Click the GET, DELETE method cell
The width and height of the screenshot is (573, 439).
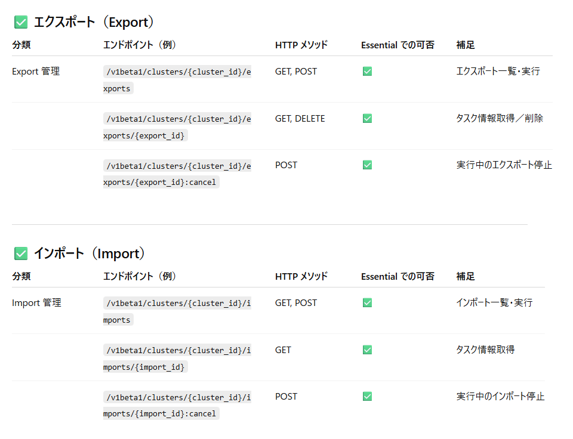coord(300,119)
